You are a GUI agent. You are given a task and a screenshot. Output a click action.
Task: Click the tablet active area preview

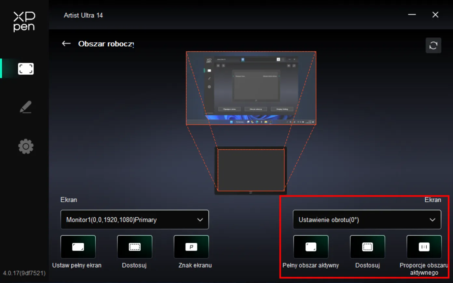point(251,170)
